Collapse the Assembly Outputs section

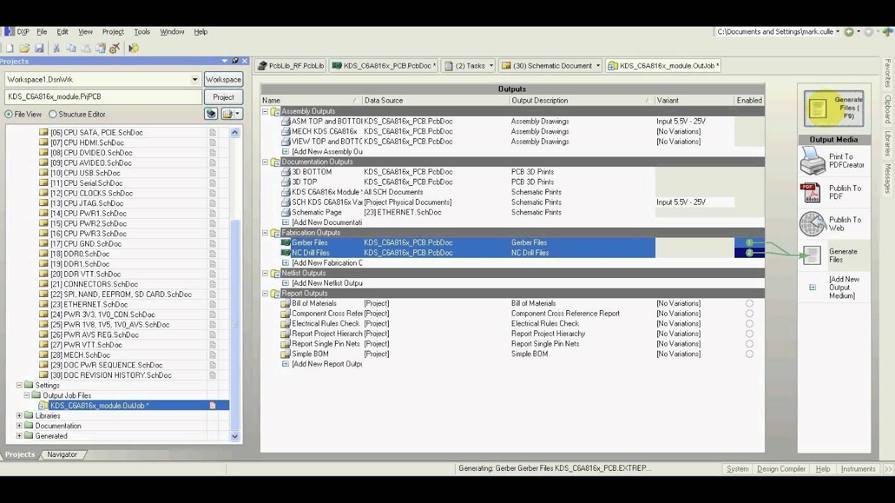[265, 111]
